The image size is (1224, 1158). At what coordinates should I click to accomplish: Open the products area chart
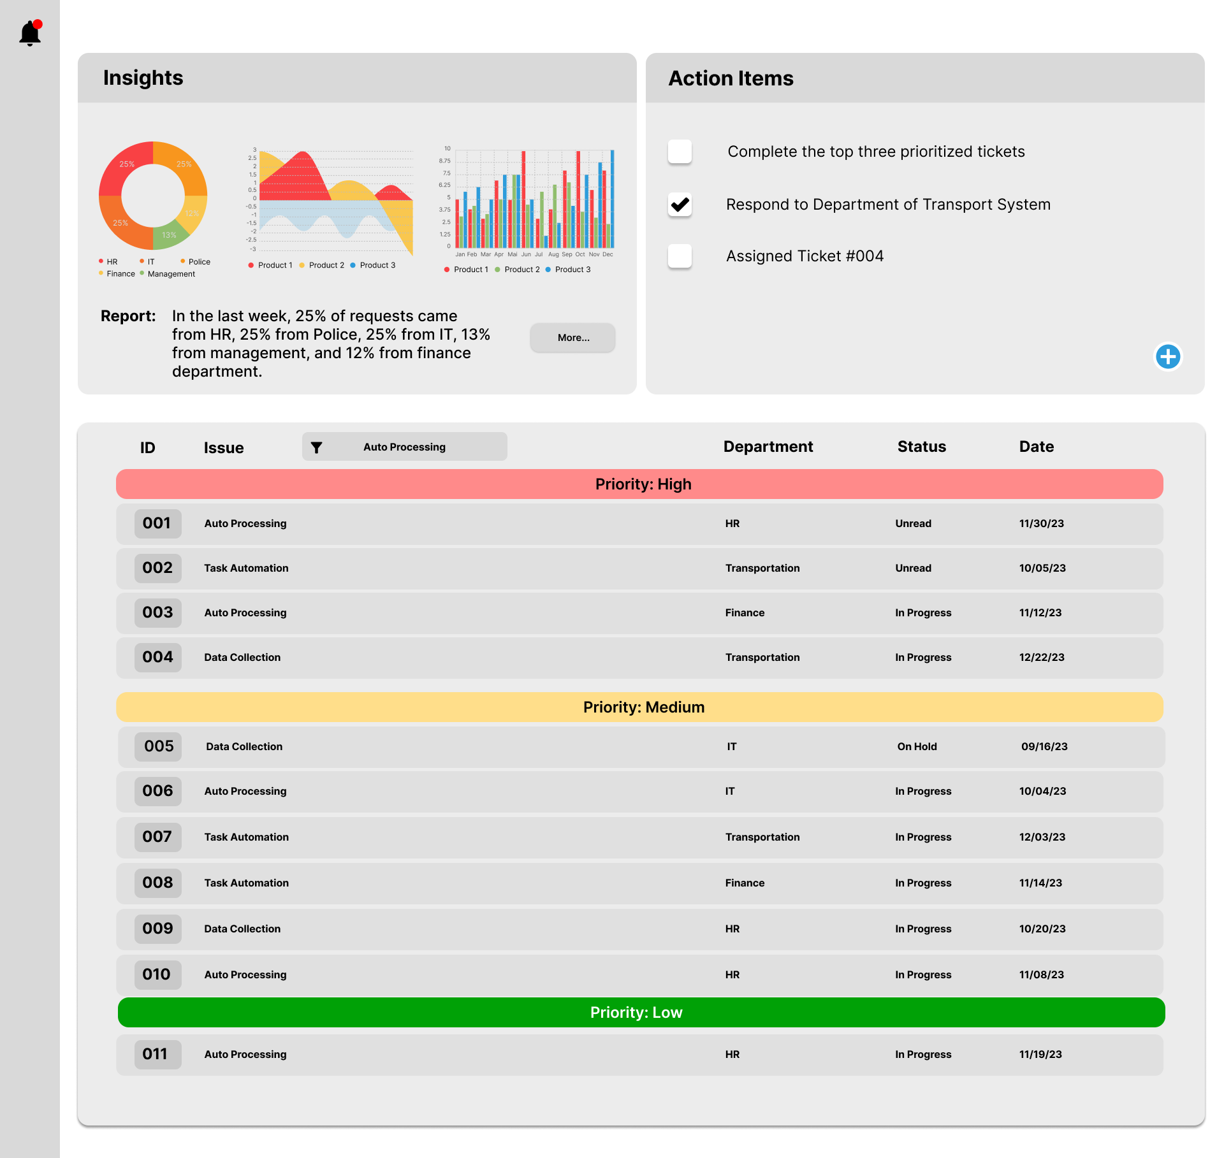(330, 201)
